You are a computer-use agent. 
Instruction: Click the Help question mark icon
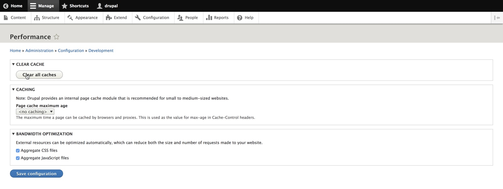pos(240,18)
